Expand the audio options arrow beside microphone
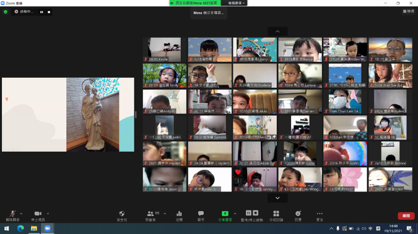 (x=21, y=214)
